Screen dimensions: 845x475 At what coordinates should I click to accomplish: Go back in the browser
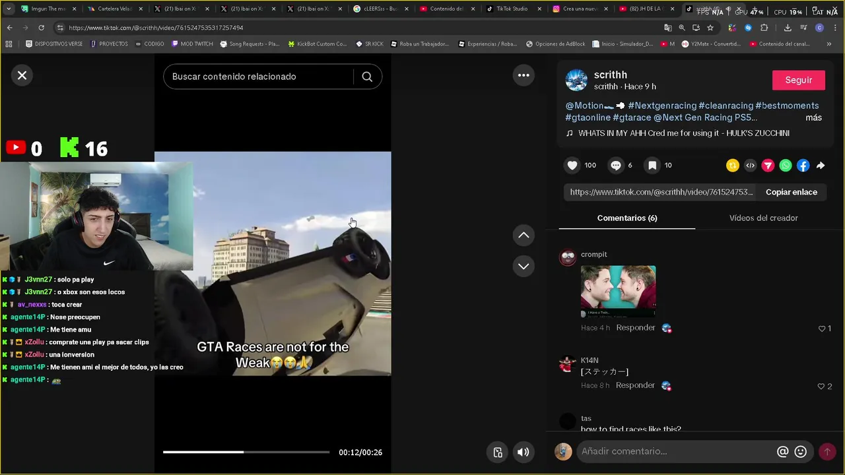tap(9, 28)
